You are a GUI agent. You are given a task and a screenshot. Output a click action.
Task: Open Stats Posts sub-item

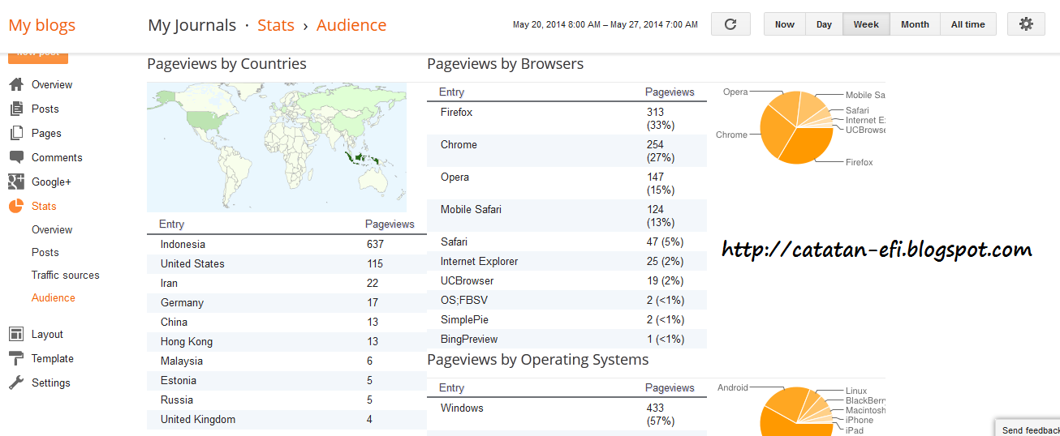click(x=45, y=252)
